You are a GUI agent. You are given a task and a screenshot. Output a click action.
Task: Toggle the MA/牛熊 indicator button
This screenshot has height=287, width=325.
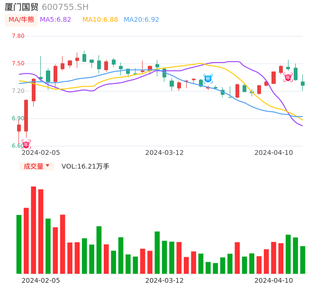point(21,20)
